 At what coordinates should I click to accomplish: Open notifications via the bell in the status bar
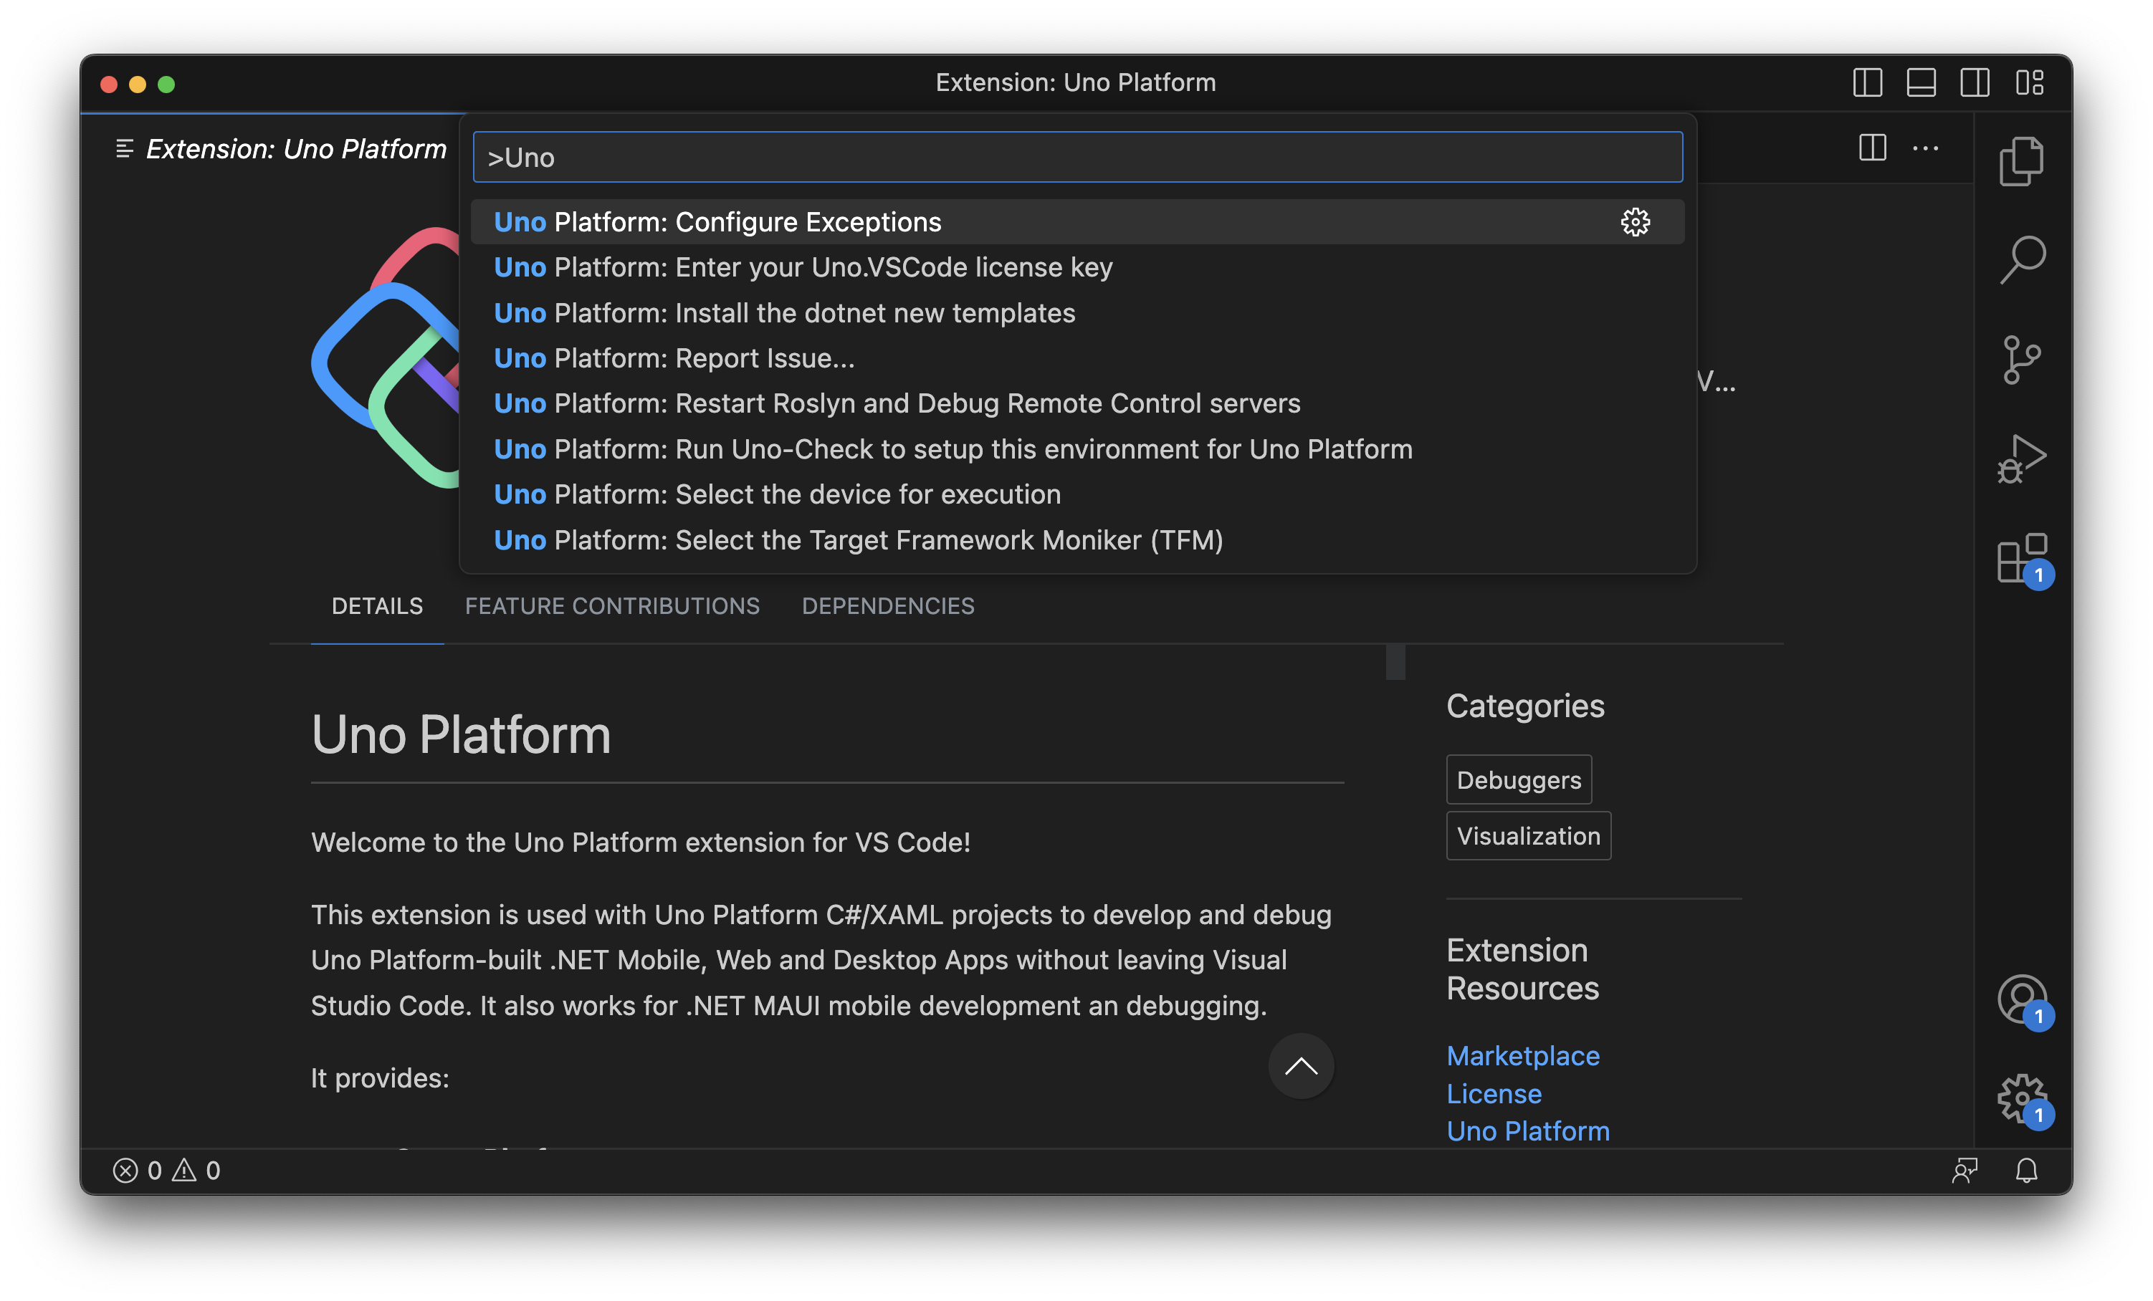pyautogui.click(x=2027, y=1170)
